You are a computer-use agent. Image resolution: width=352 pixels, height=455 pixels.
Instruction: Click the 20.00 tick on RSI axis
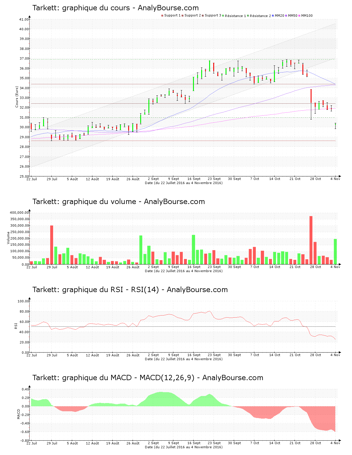(x=24, y=342)
